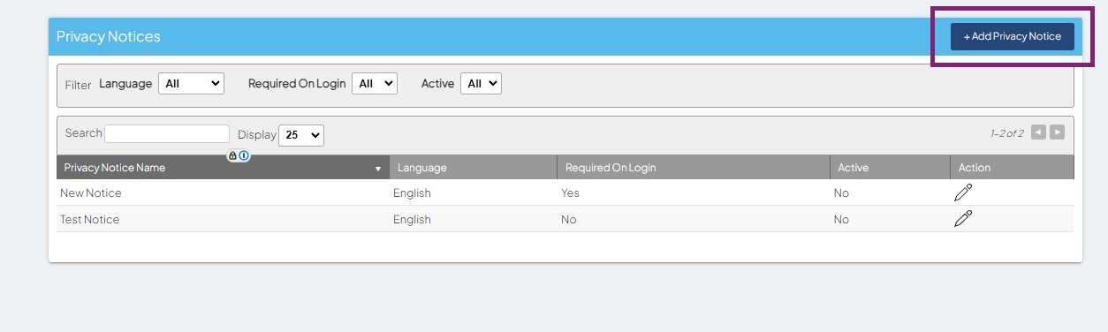
Task: Open the Required On Login filter dropdown
Action: (x=375, y=83)
